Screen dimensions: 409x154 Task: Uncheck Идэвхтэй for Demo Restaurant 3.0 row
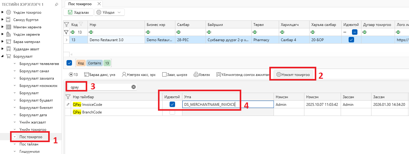coord(351,40)
